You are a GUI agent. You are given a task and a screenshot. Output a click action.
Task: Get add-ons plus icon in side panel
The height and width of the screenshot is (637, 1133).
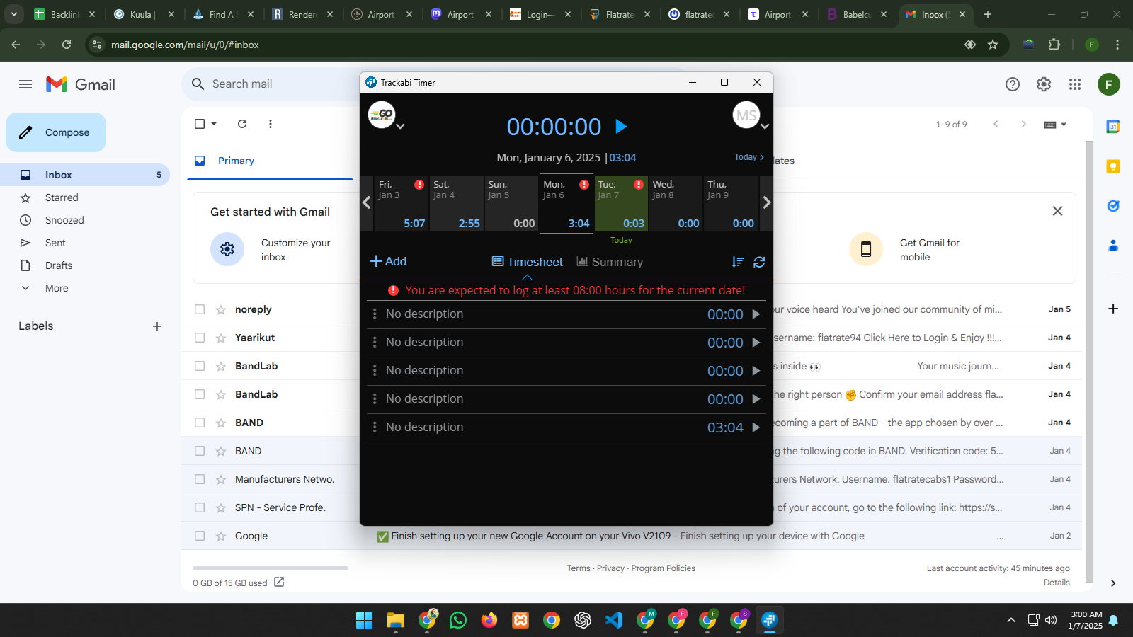pos(1113,309)
